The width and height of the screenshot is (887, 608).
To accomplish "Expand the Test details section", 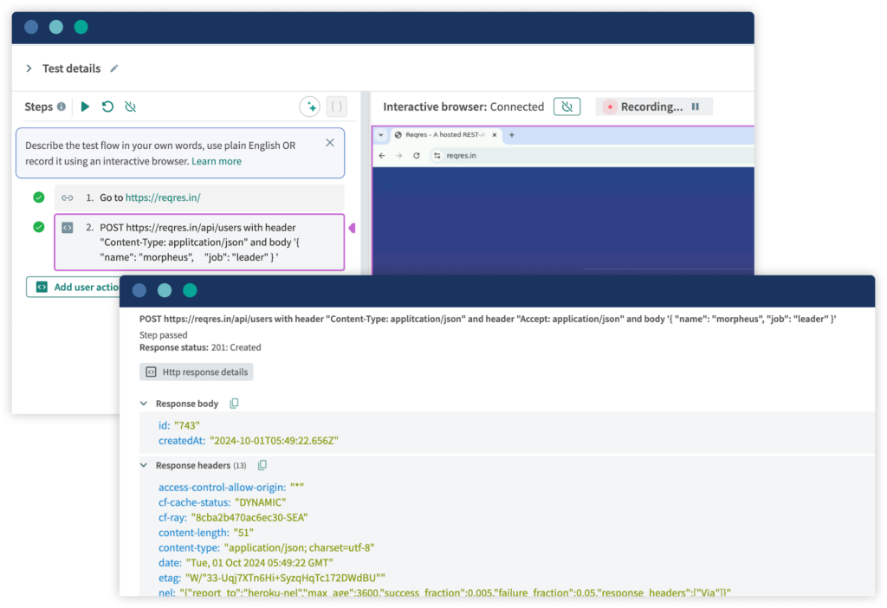I will coord(28,68).
